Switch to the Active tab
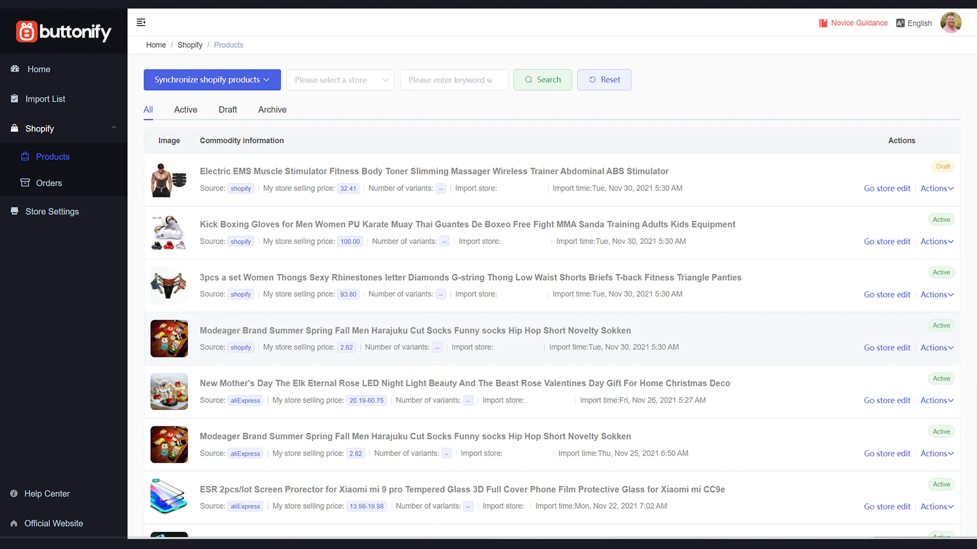The image size is (977, 549). pos(186,110)
